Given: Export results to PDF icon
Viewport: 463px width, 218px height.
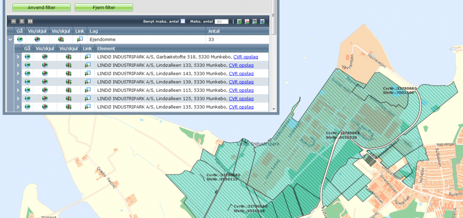Looking at the screenshot, I should (x=247, y=22).
